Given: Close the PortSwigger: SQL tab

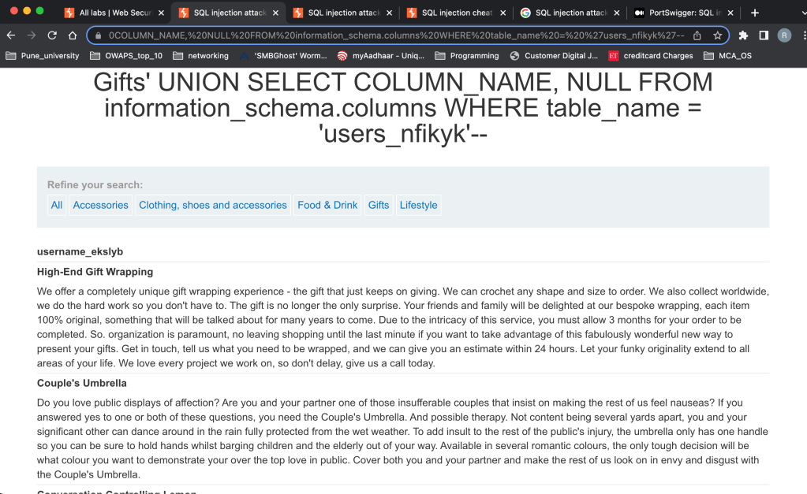Looking at the screenshot, I should (x=730, y=13).
